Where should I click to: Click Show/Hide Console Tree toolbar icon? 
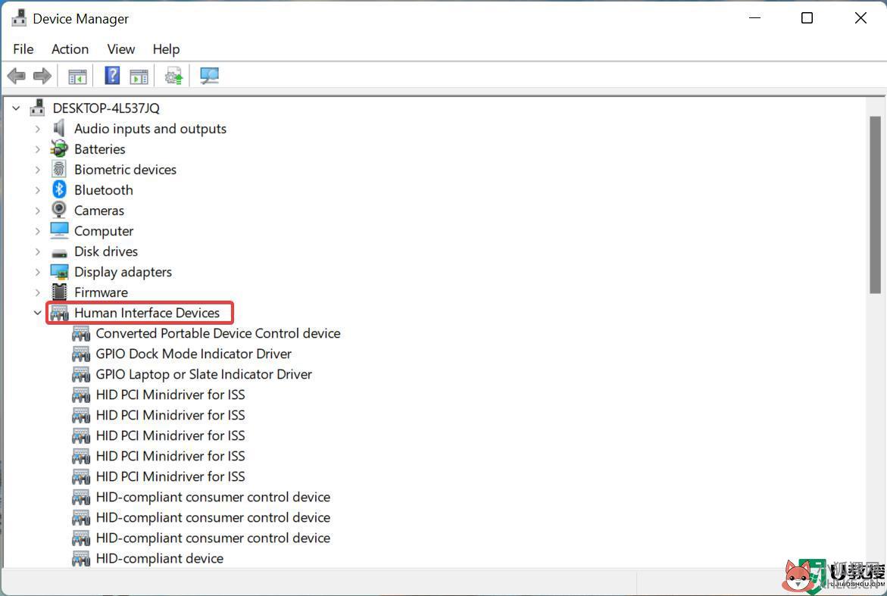[x=77, y=76]
